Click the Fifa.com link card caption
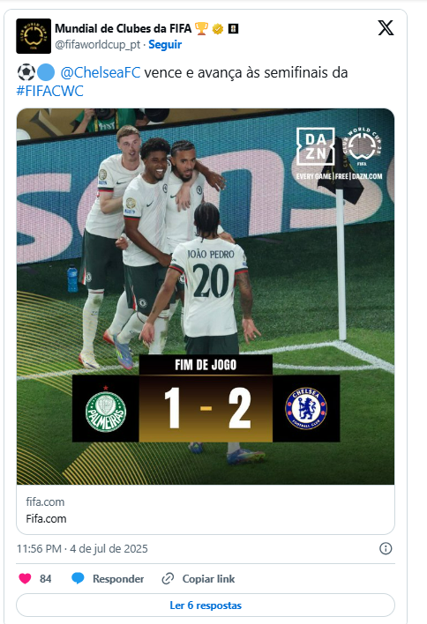The width and height of the screenshot is (427, 624). [46, 518]
